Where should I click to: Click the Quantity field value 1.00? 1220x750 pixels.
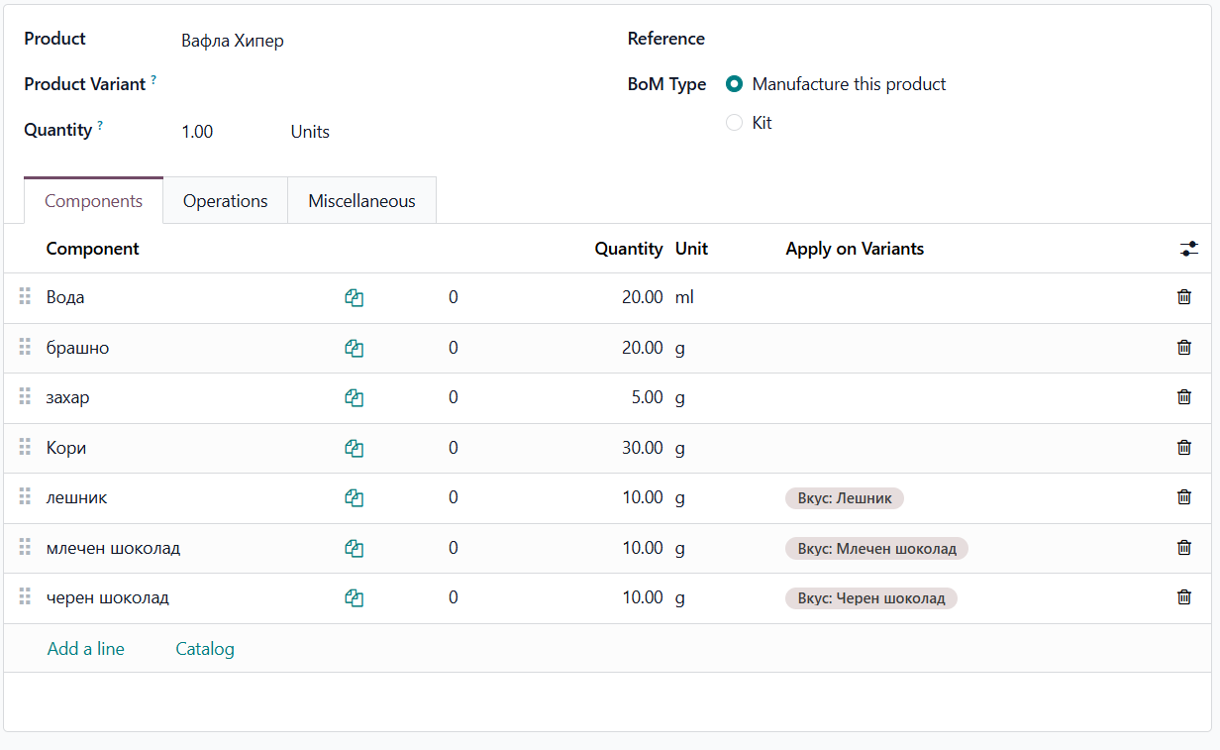pos(197,132)
